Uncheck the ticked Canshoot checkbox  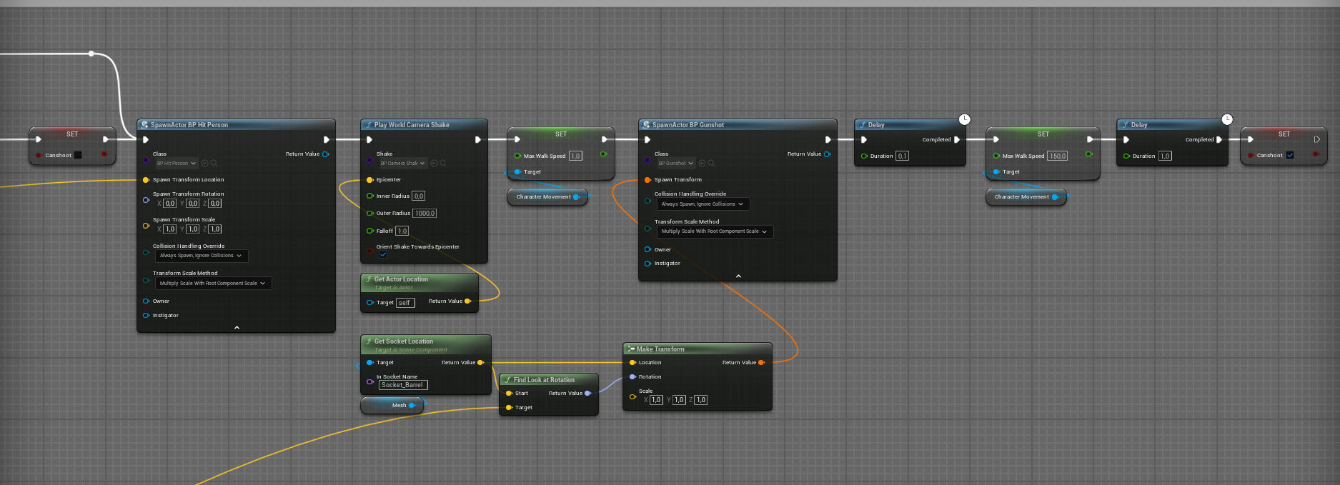pos(1290,155)
